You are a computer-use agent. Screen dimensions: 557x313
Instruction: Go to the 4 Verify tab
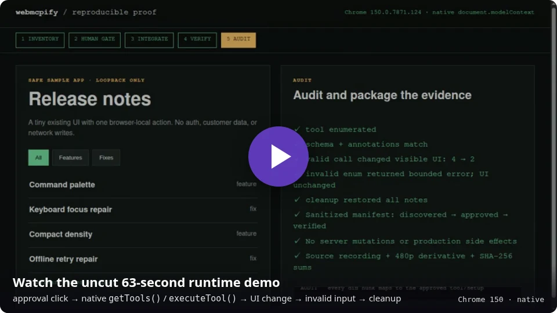click(x=197, y=40)
